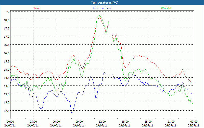Click the '18:00' time axis label
Viewport: 204px width, 128px height.
[x=148, y=122]
